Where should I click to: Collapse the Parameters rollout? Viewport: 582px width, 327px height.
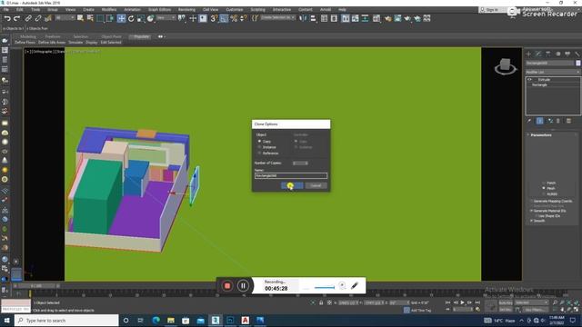(541, 135)
